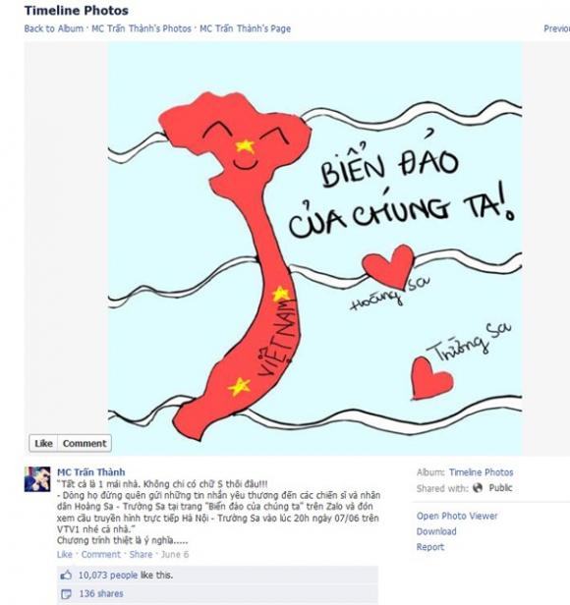Click the MC Trấn Thành author name
The height and width of the screenshot is (605, 570).
click(91, 471)
